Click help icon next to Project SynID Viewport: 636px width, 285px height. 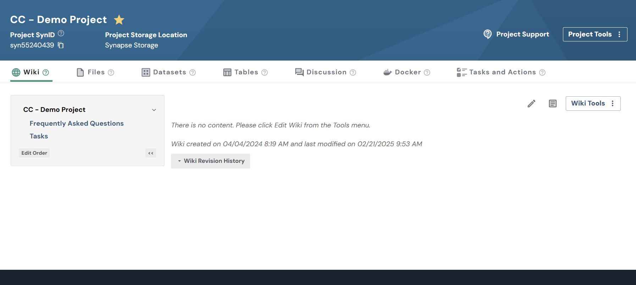coord(61,33)
